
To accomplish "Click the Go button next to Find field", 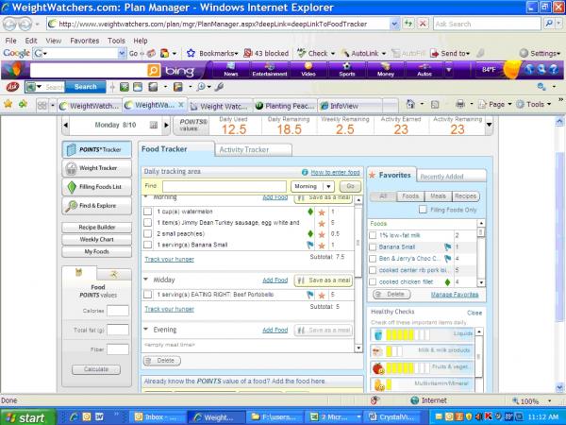I will coord(350,186).
